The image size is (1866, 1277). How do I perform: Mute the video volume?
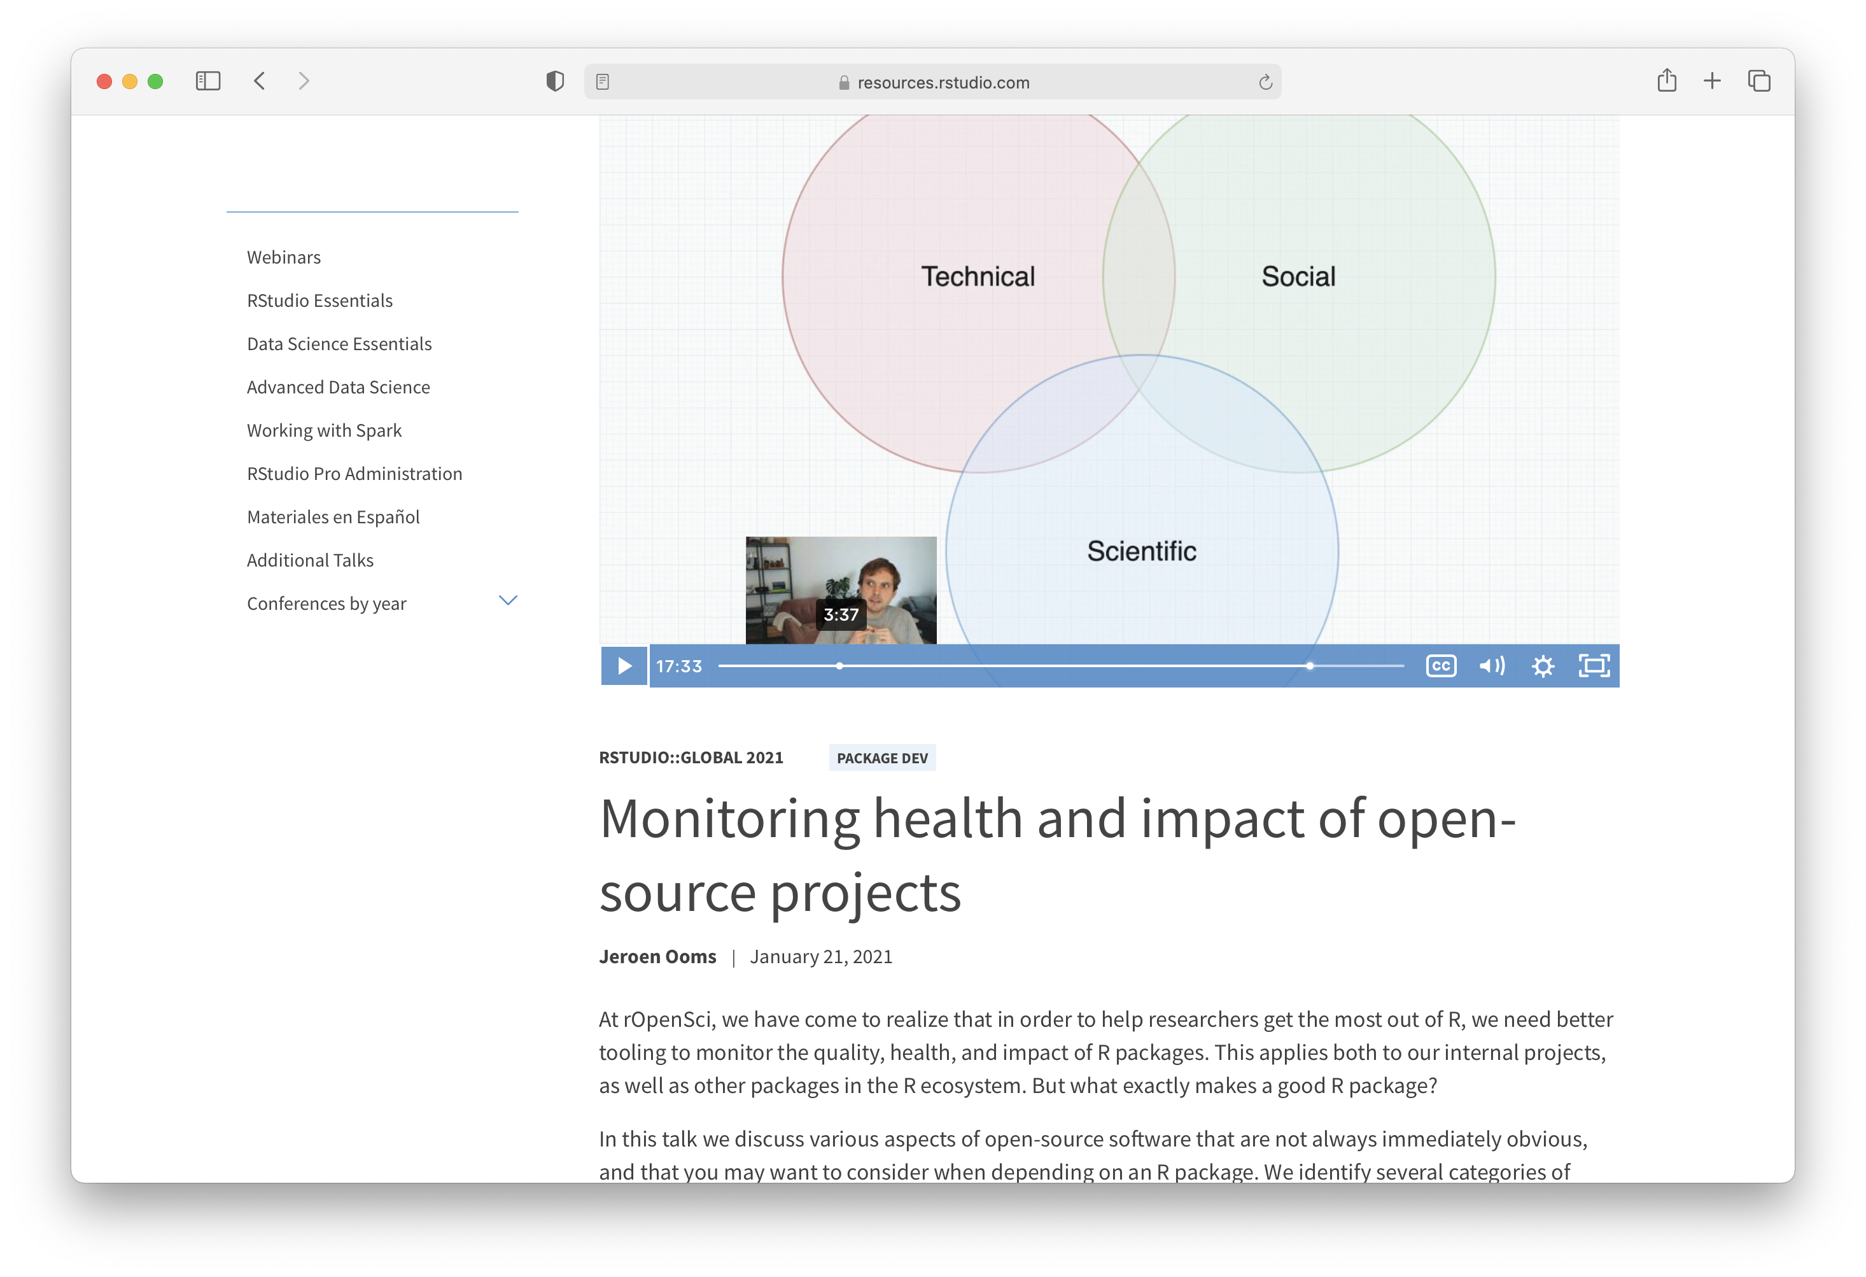point(1492,665)
